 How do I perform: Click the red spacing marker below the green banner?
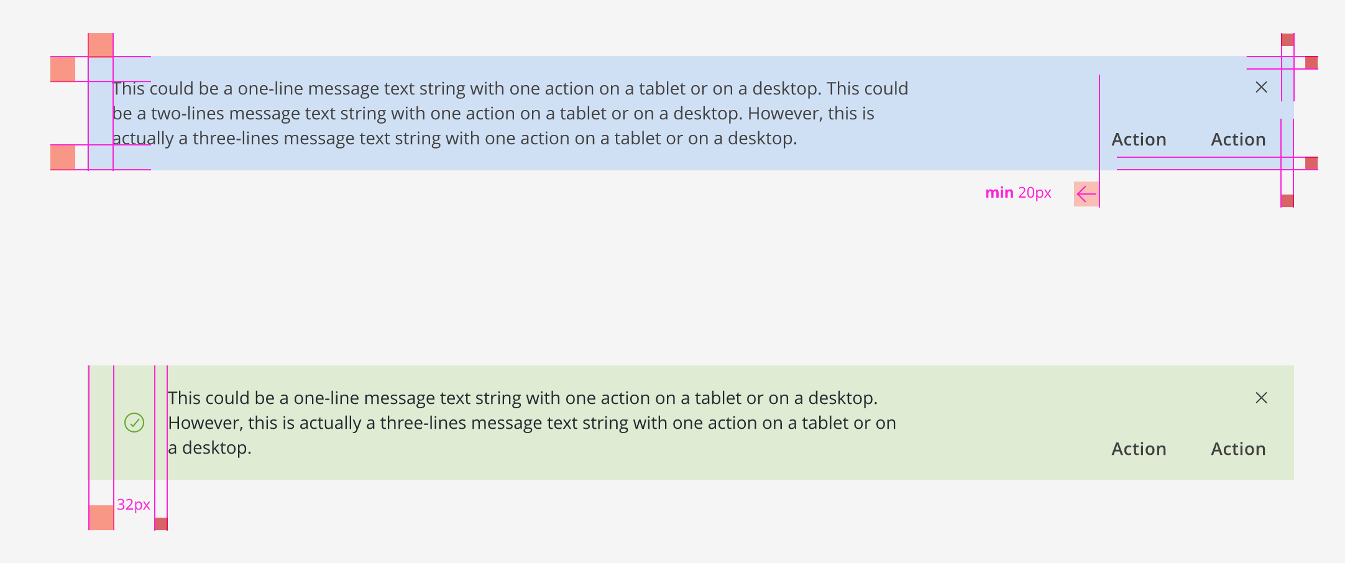coord(101,516)
